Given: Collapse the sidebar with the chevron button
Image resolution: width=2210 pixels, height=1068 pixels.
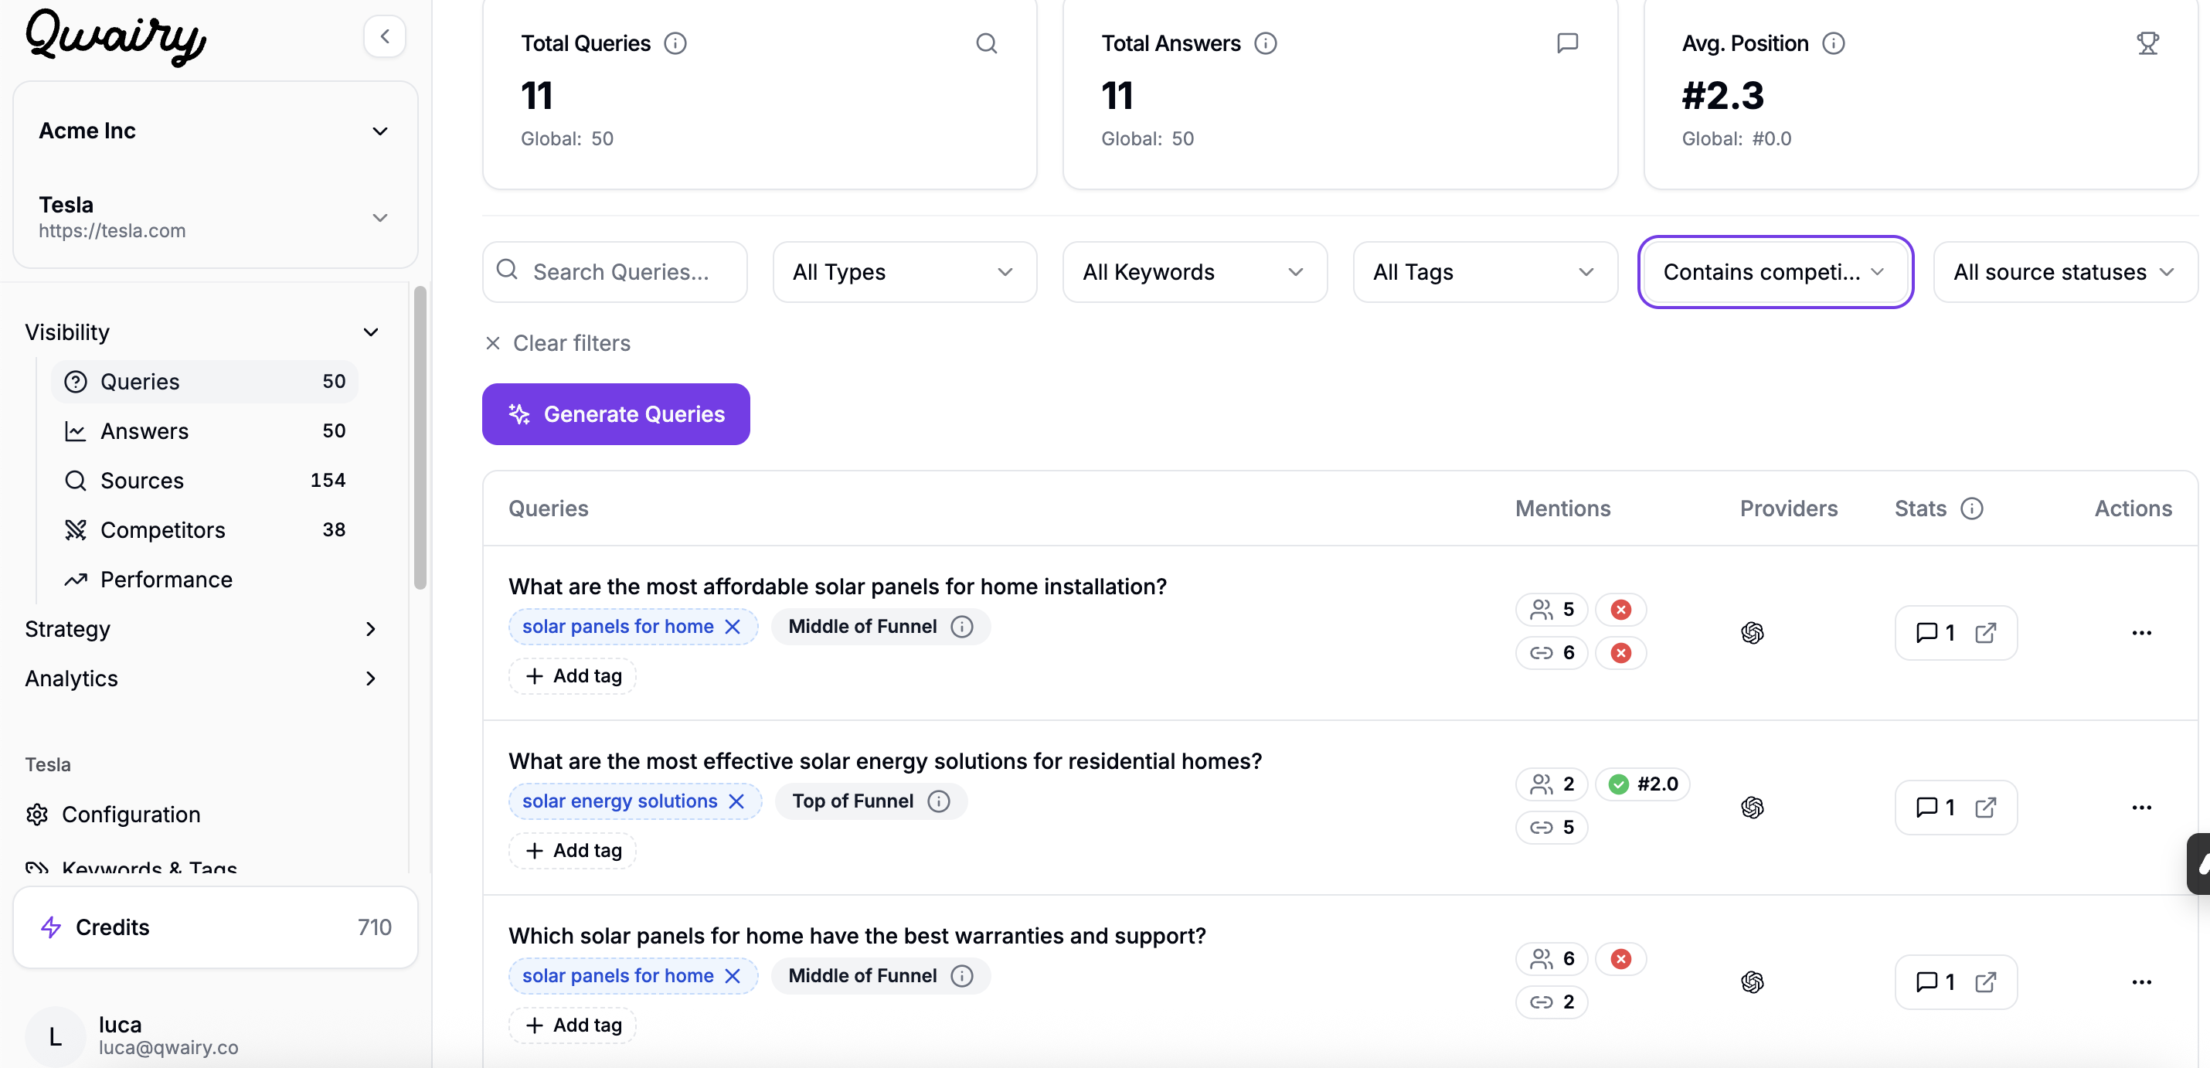Looking at the screenshot, I should tap(384, 36).
